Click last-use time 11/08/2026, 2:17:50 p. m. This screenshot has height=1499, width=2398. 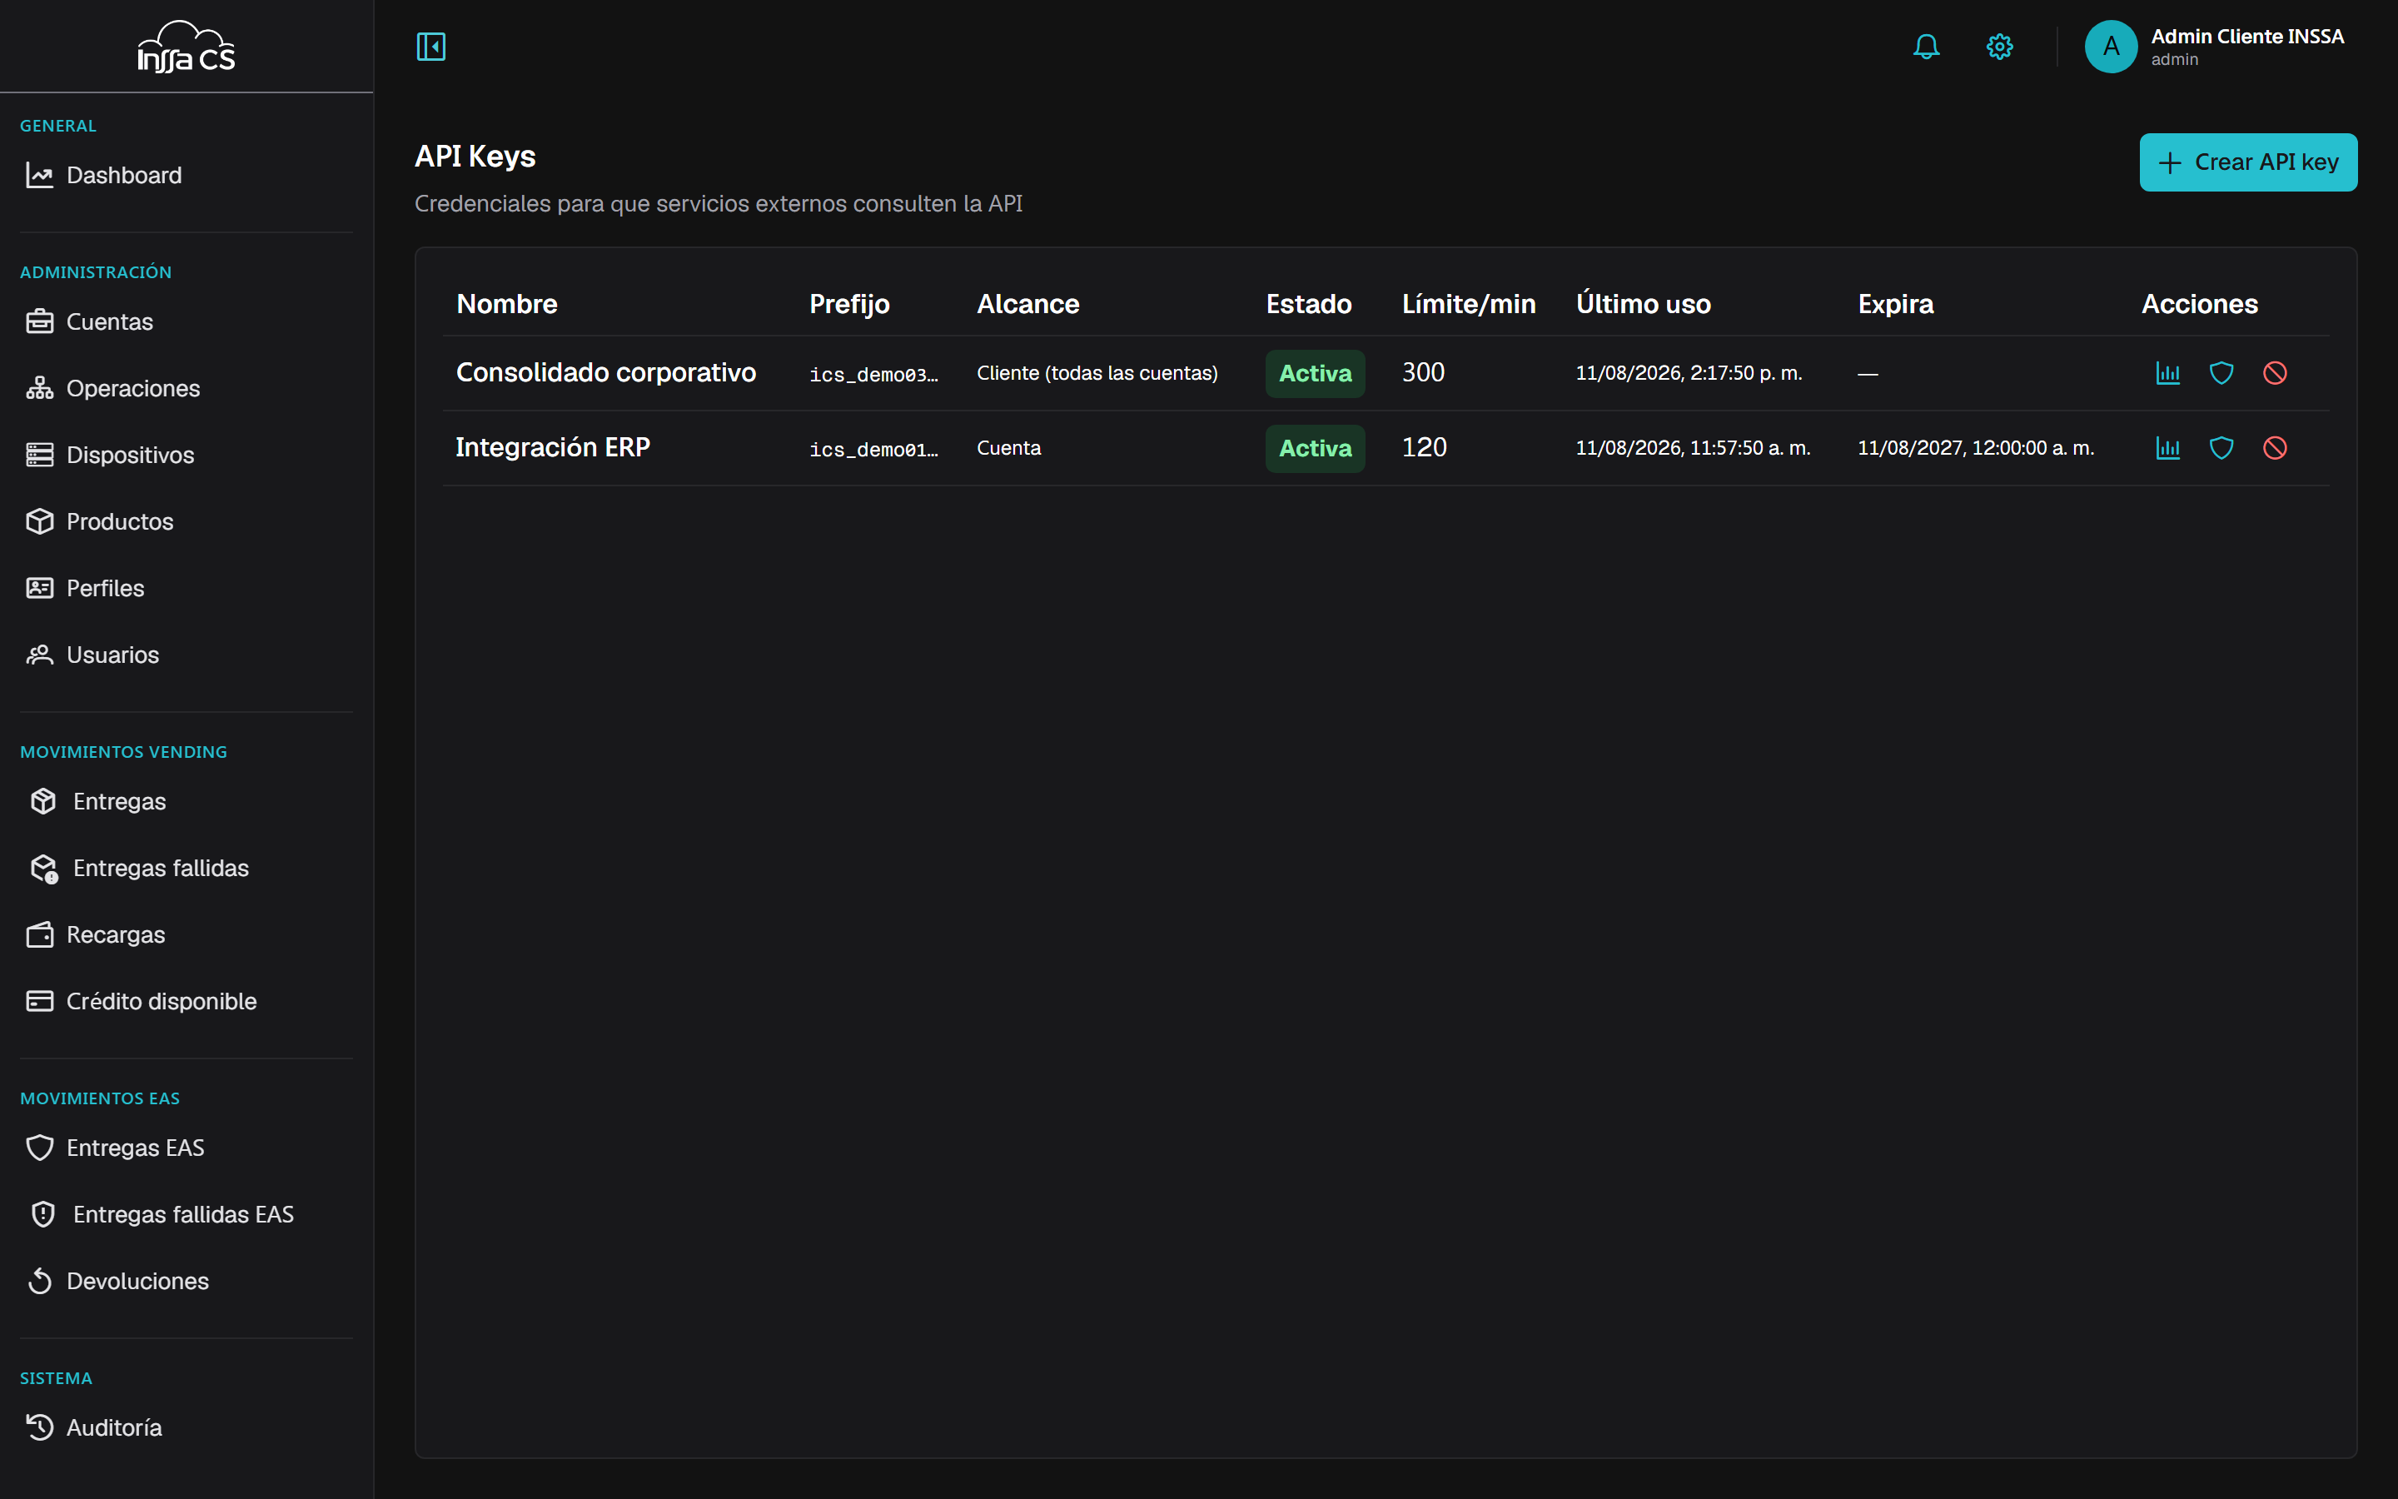click(1689, 373)
